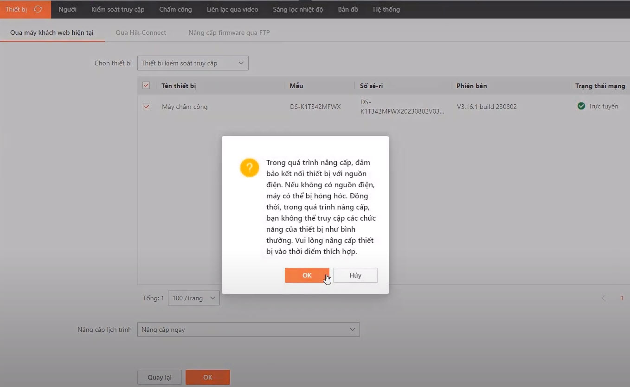The image size is (630, 387).
Task: Open the Kiểm soát truy cập menu
Action: click(118, 9)
